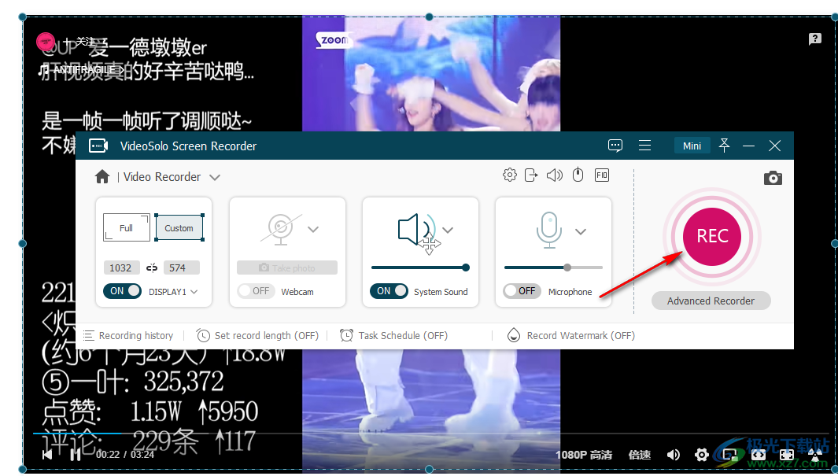
Task: Mute the video player volume
Action: (674, 455)
